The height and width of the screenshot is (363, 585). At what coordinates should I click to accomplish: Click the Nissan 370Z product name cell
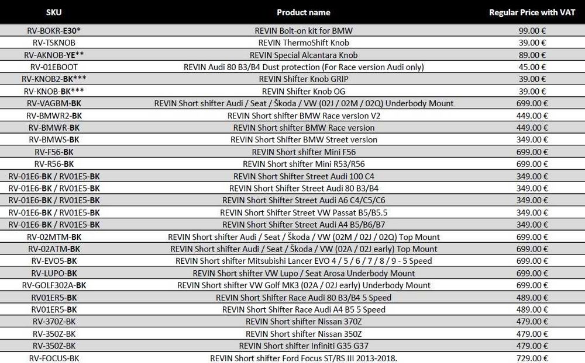(304, 322)
